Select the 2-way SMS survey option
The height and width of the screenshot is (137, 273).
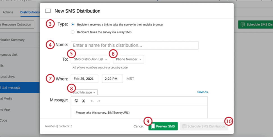[73, 32]
